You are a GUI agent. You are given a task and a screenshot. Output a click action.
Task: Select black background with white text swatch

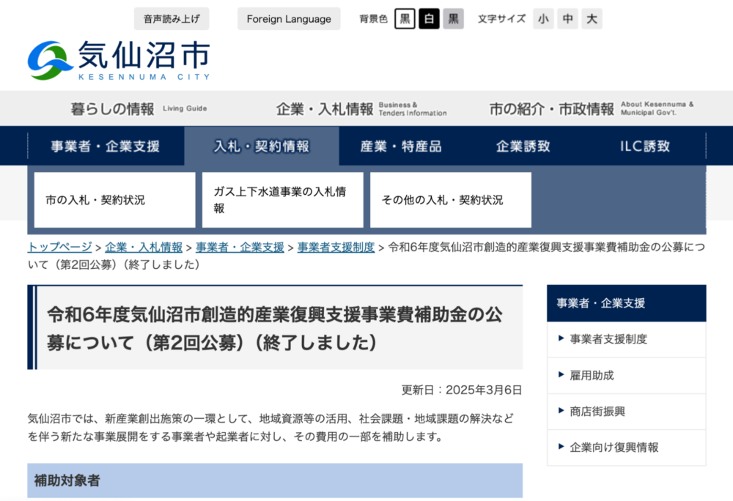pyautogui.click(x=429, y=18)
